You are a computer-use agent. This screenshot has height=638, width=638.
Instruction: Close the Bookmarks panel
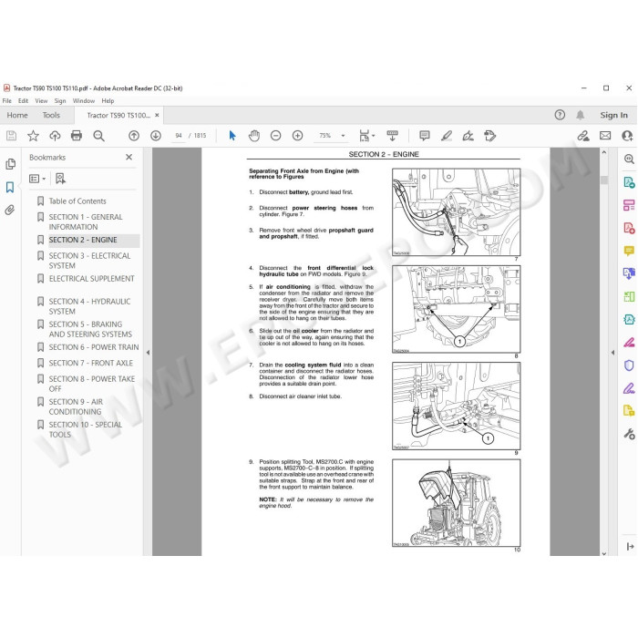pyautogui.click(x=129, y=157)
